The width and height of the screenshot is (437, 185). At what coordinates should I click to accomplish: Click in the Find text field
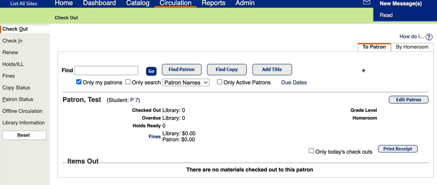pos(106,70)
